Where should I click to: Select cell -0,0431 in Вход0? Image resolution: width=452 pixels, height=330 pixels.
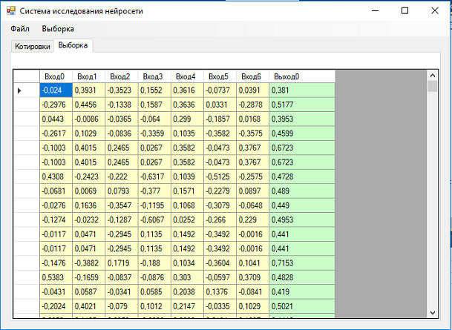(56, 292)
